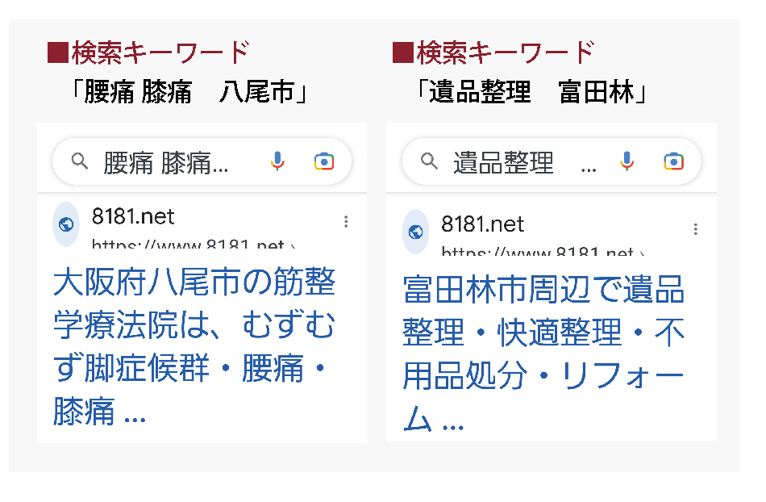Click the 腰痛 膝痛 search input field
Viewport: 766px width, 502px height.
coord(166,163)
